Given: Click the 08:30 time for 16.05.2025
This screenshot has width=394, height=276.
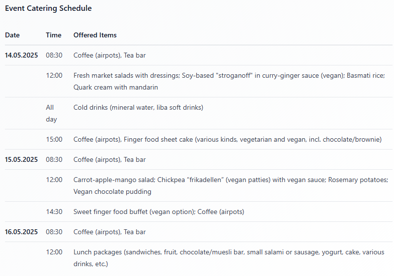Looking at the screenshot, I should (54, 232).
